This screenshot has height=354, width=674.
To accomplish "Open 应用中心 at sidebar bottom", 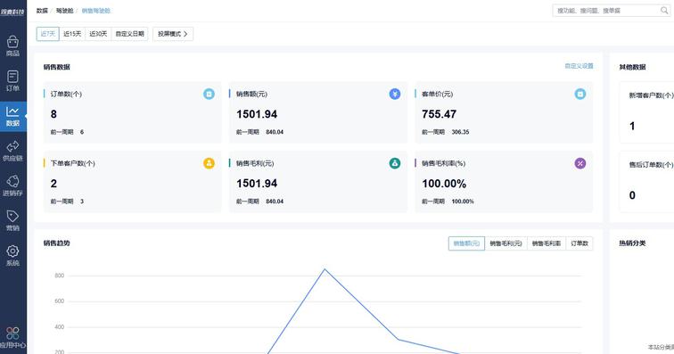I will coord(12,338).
